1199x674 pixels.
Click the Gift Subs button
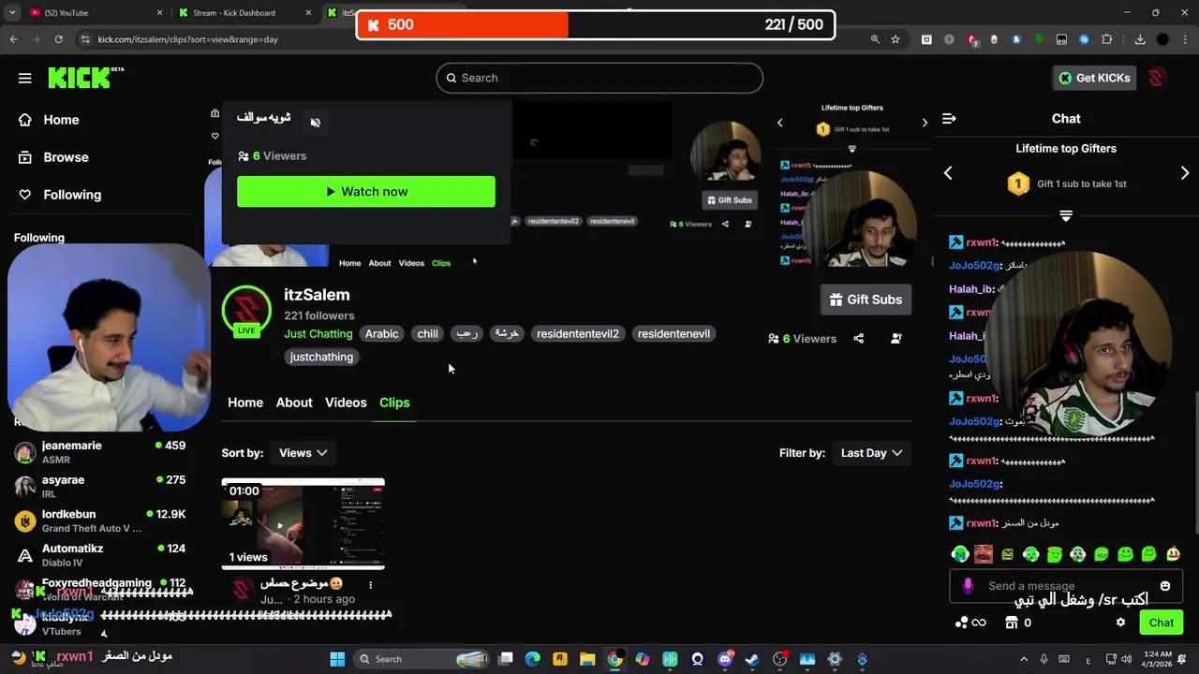pos(866,300)
